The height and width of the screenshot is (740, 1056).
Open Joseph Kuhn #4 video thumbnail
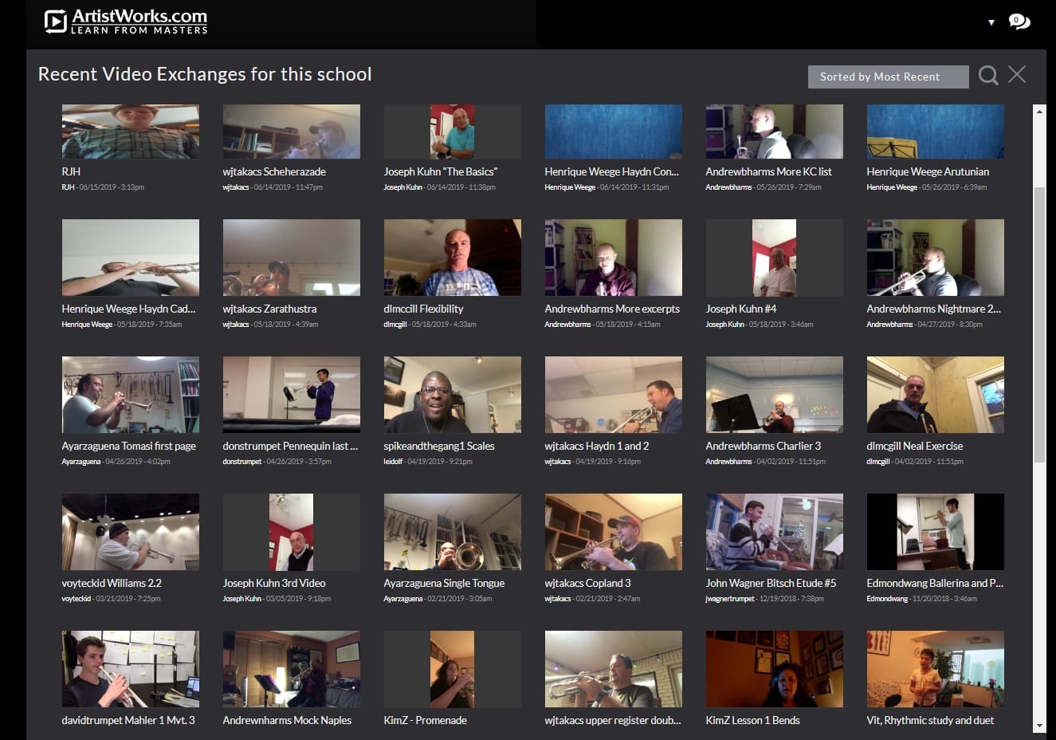775,258
